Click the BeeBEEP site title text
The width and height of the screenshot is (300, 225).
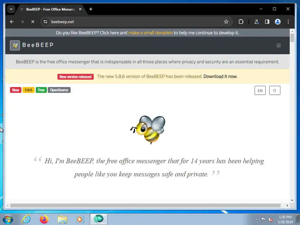point(38,45)
